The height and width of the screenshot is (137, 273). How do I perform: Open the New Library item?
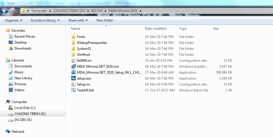[23, 78]
